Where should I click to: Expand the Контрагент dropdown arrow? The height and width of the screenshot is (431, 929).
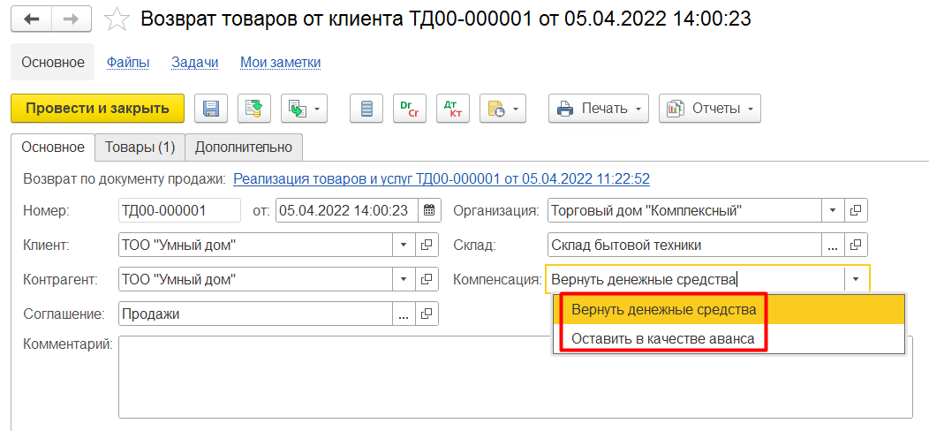point(403,280)
